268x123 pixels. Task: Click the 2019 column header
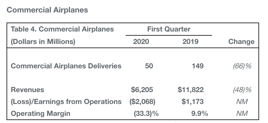190,42
